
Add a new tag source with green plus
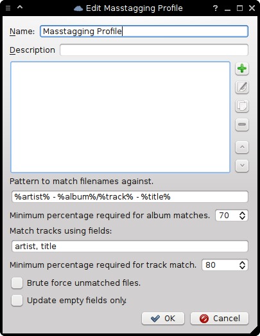tap(242, 69)
